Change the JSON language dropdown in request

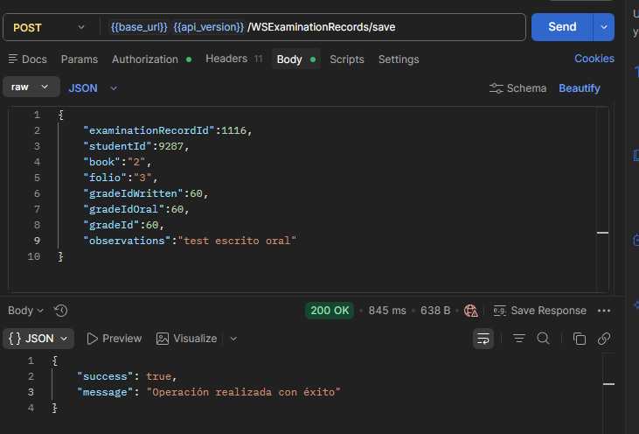click(x=93, y=88)
